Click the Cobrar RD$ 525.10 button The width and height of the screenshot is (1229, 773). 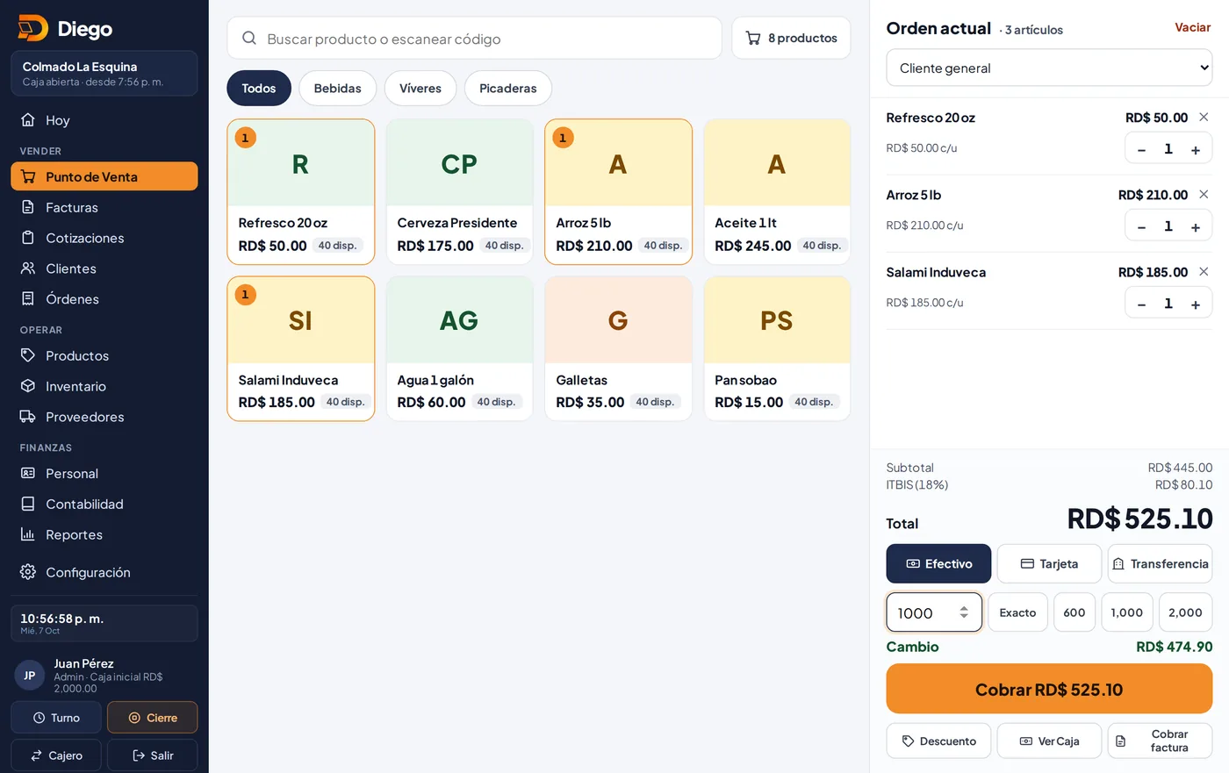coord(1049,689)
